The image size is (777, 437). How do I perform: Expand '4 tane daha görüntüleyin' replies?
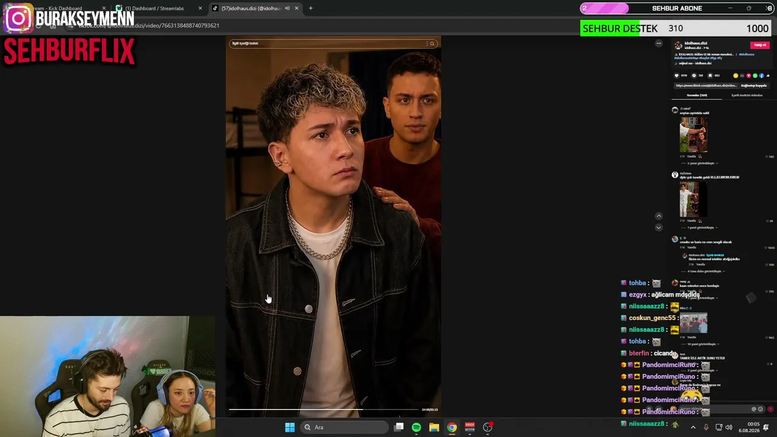(707, 271)
